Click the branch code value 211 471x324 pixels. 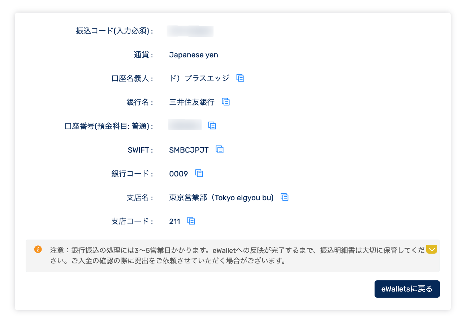[174, 221]
